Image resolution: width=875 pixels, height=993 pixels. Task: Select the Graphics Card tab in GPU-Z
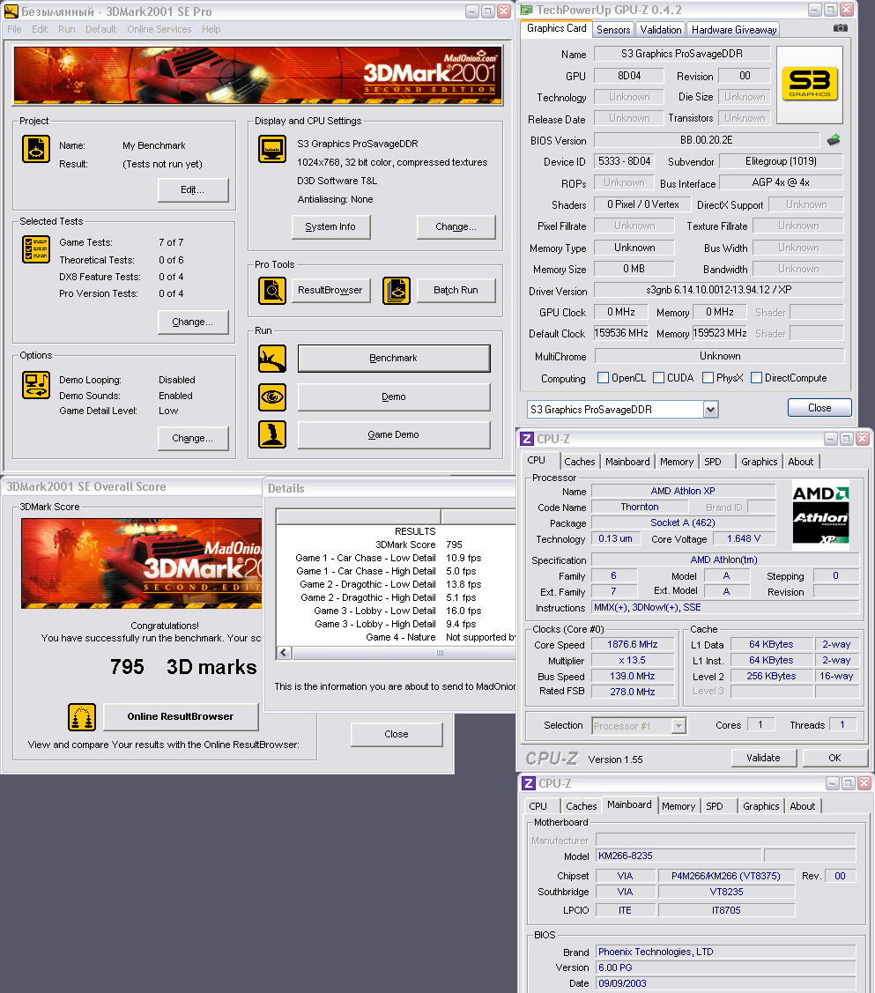(x=557, y=28)
